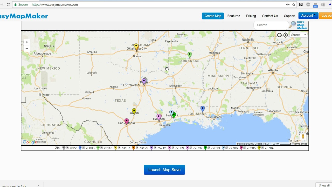Open the extension badged 'new'
Screen dimensions: 332x187
[315, 5]
